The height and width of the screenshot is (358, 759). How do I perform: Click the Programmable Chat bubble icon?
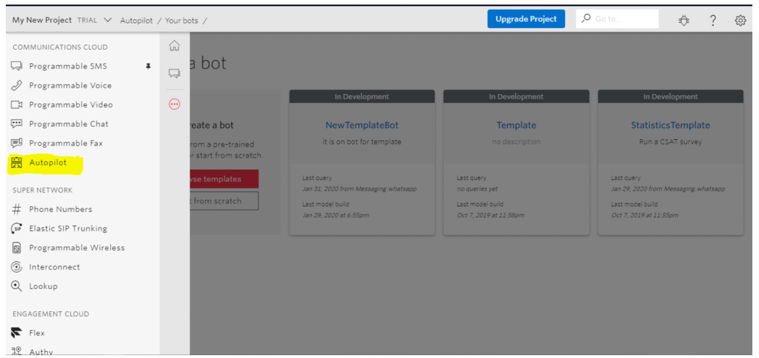pos(17,123)
